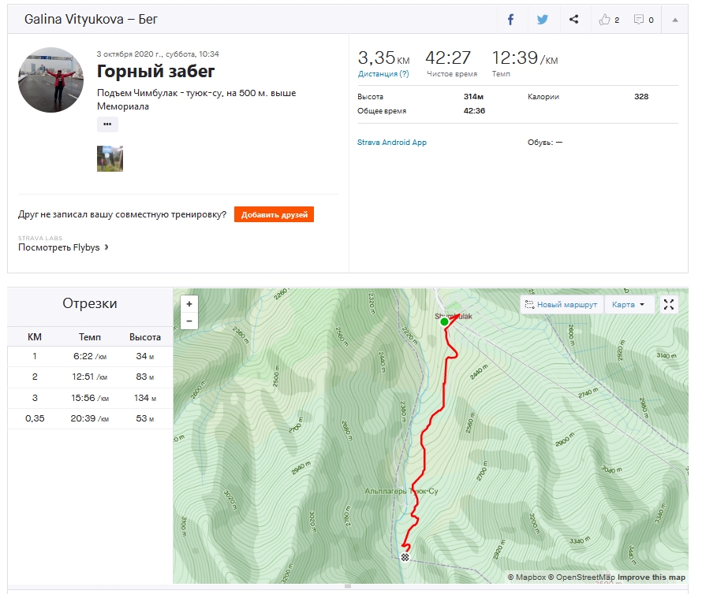Screen dimensions: 702x594
Task: Click the Добавить друзей button
Action: pos(274,214)
